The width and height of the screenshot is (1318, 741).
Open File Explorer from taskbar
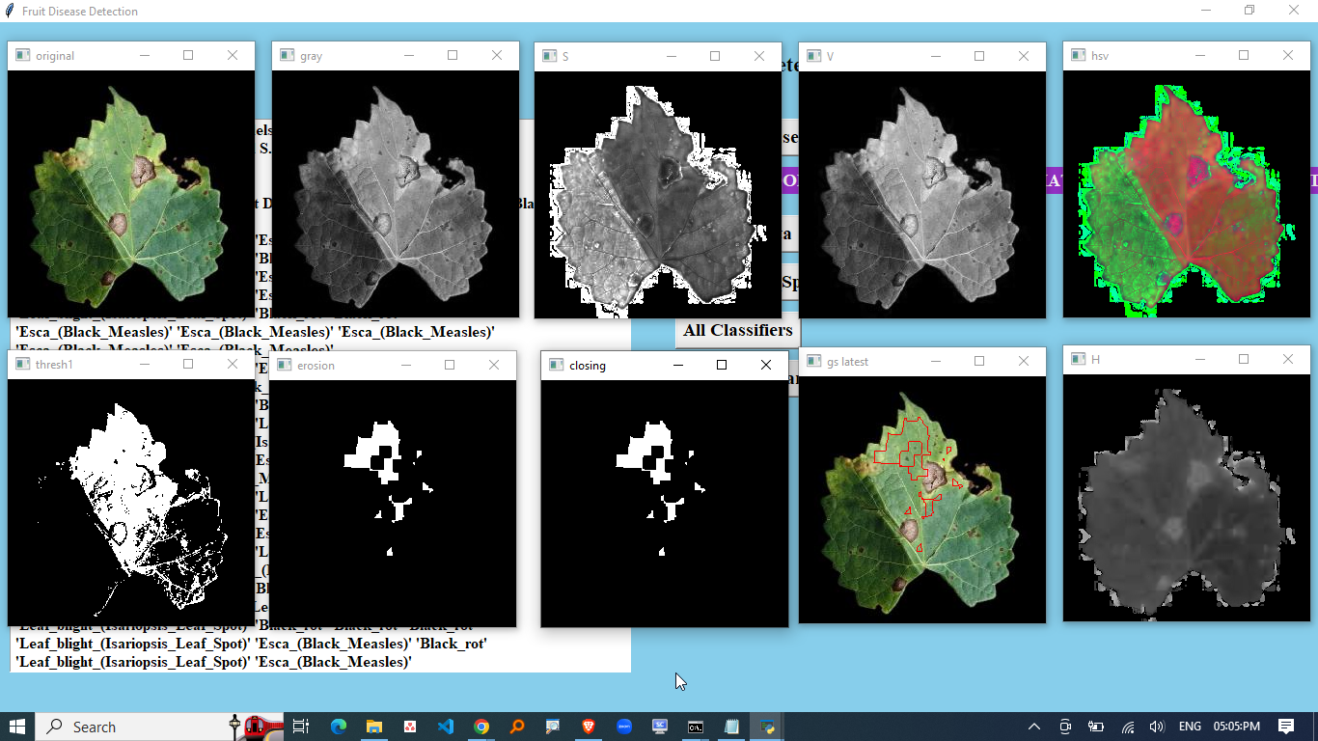tap(374, 727)
